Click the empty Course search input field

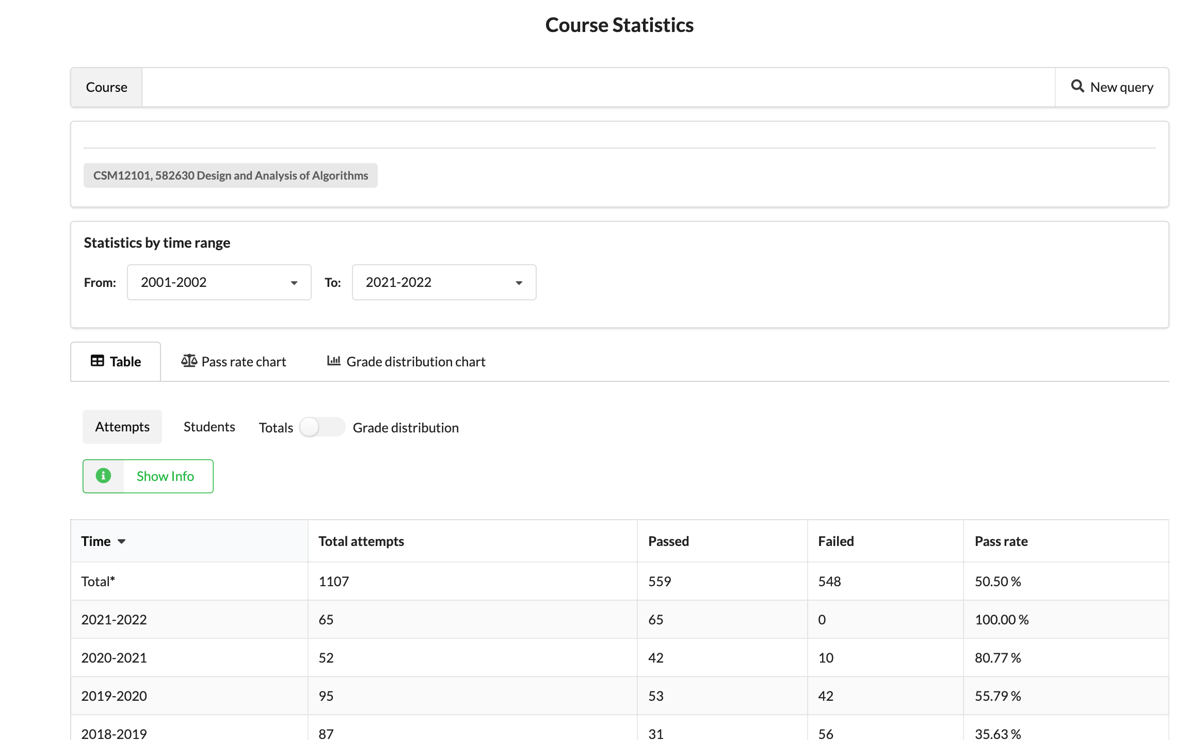coord(599,87)
